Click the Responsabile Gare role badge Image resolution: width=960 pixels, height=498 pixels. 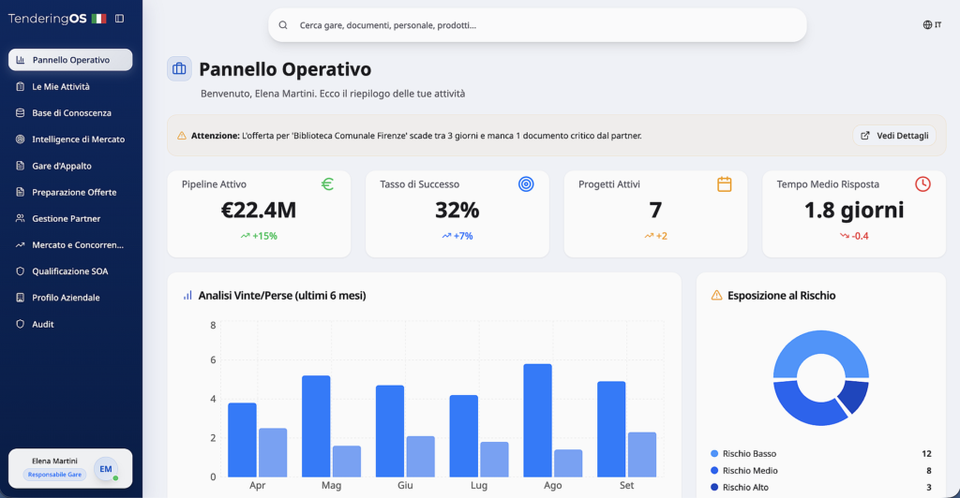[55, 475]
